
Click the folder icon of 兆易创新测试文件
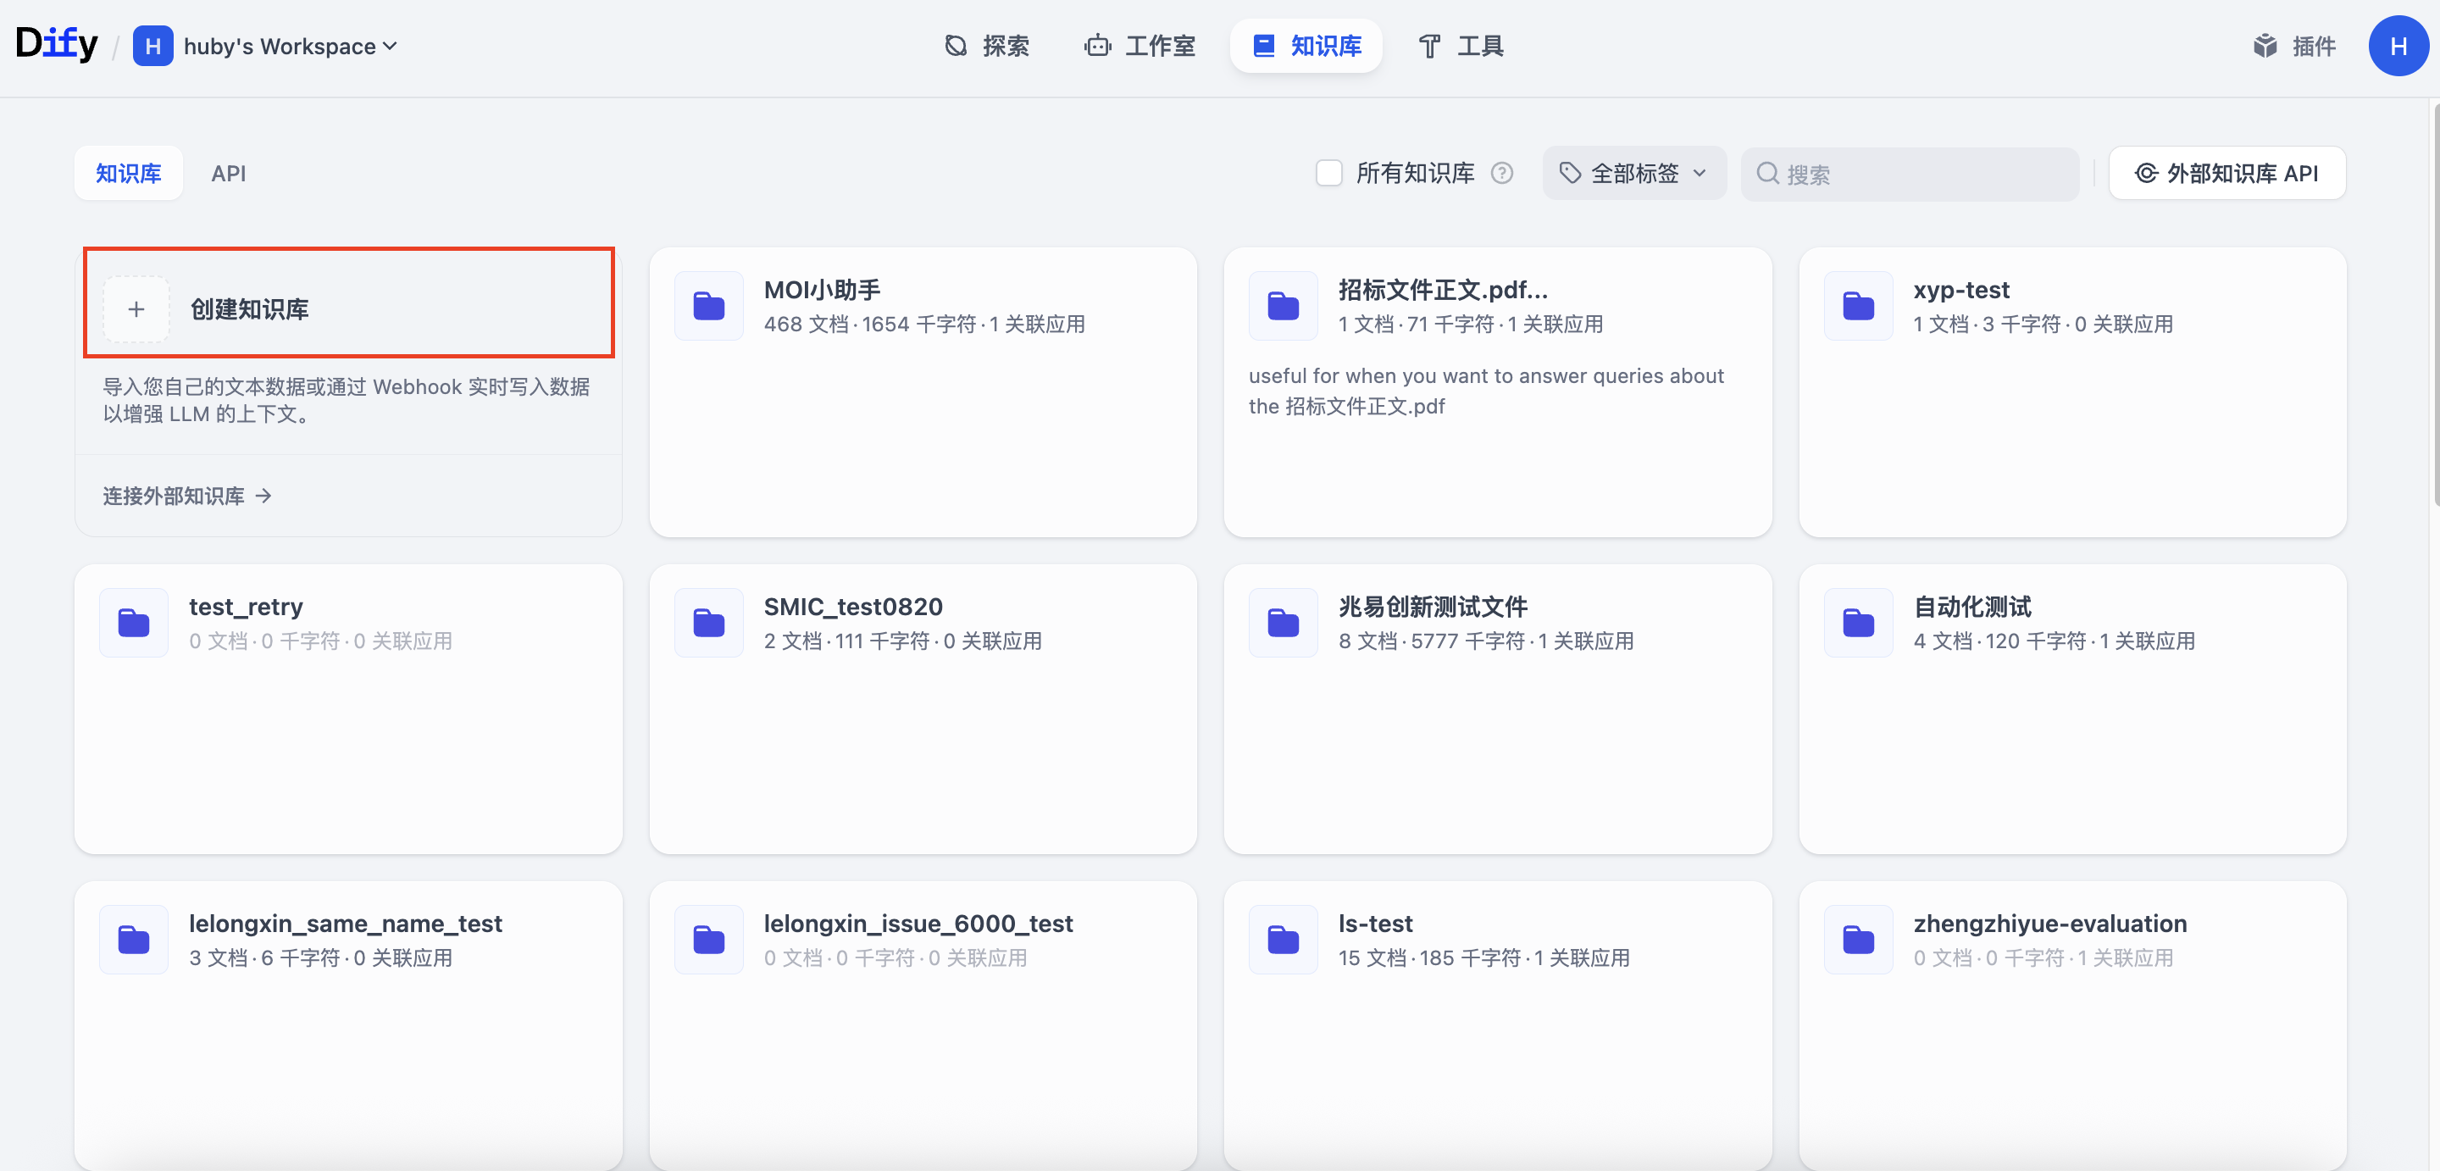1283,623
